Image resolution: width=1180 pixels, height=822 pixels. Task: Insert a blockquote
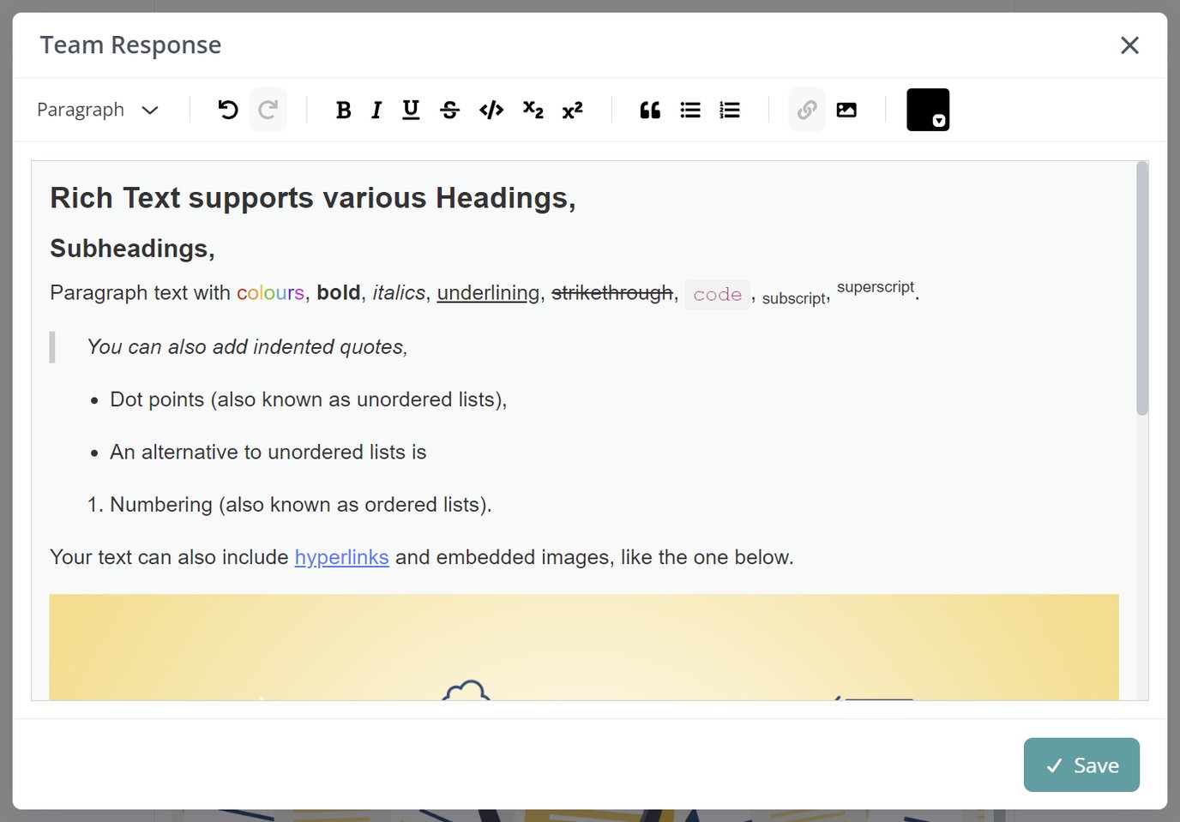(x=649, y=109)
